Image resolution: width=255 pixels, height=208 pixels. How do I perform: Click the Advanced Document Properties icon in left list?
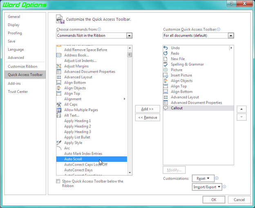[x=59, y=72]
